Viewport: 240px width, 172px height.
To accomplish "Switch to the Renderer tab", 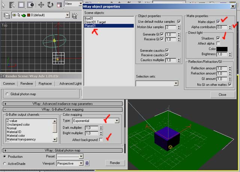I will point(27,83).
